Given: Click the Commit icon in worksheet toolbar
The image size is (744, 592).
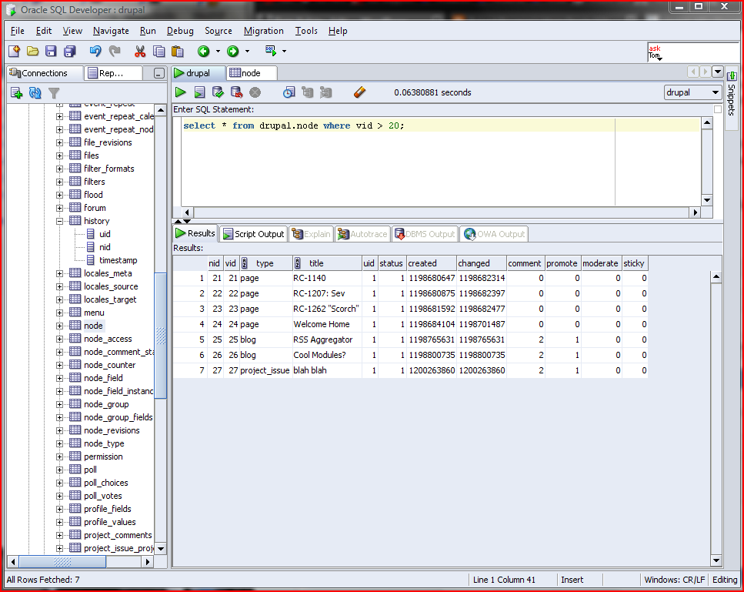Looking at the screenshot, I should coord(218,92).
